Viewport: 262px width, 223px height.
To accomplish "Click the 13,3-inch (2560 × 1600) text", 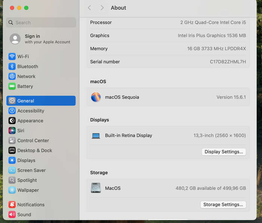I will coord(220,136).
